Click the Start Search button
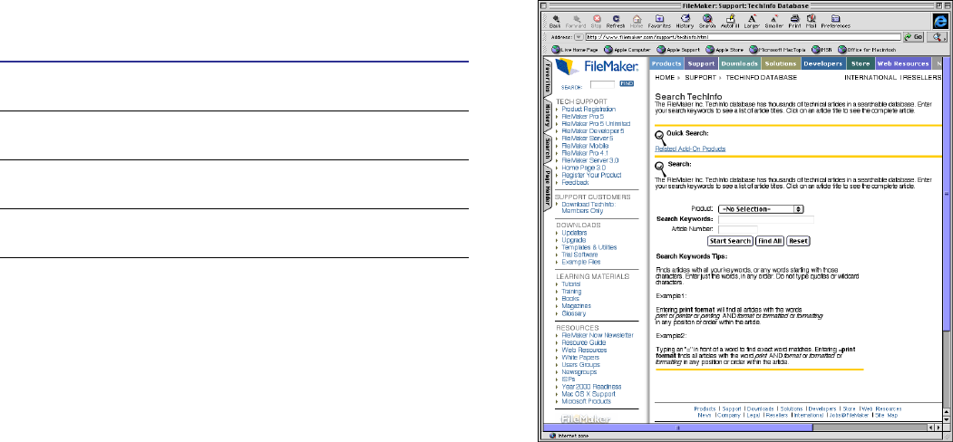Screen dimensions: 953x442 pyautogui.click(x=731, y=241)
